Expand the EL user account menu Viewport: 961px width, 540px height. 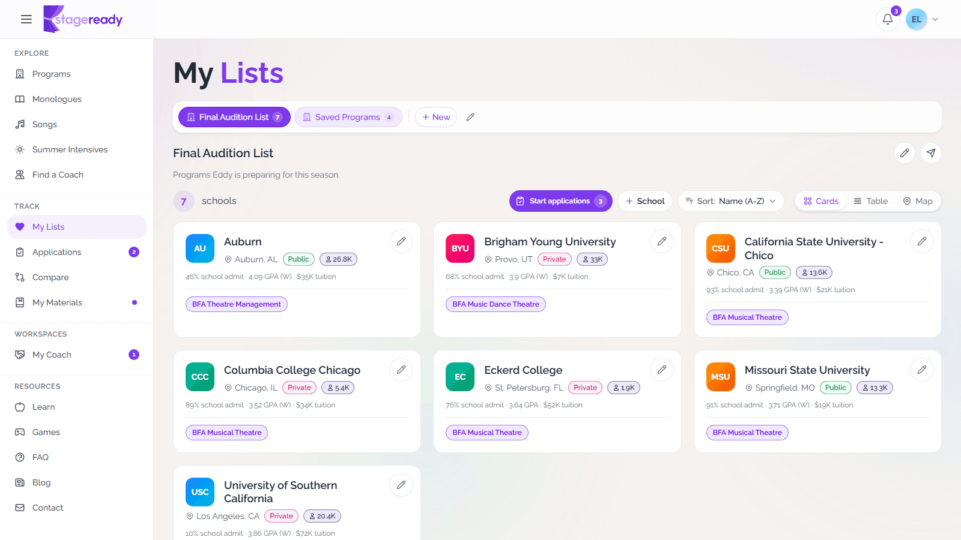coord(922,19)
